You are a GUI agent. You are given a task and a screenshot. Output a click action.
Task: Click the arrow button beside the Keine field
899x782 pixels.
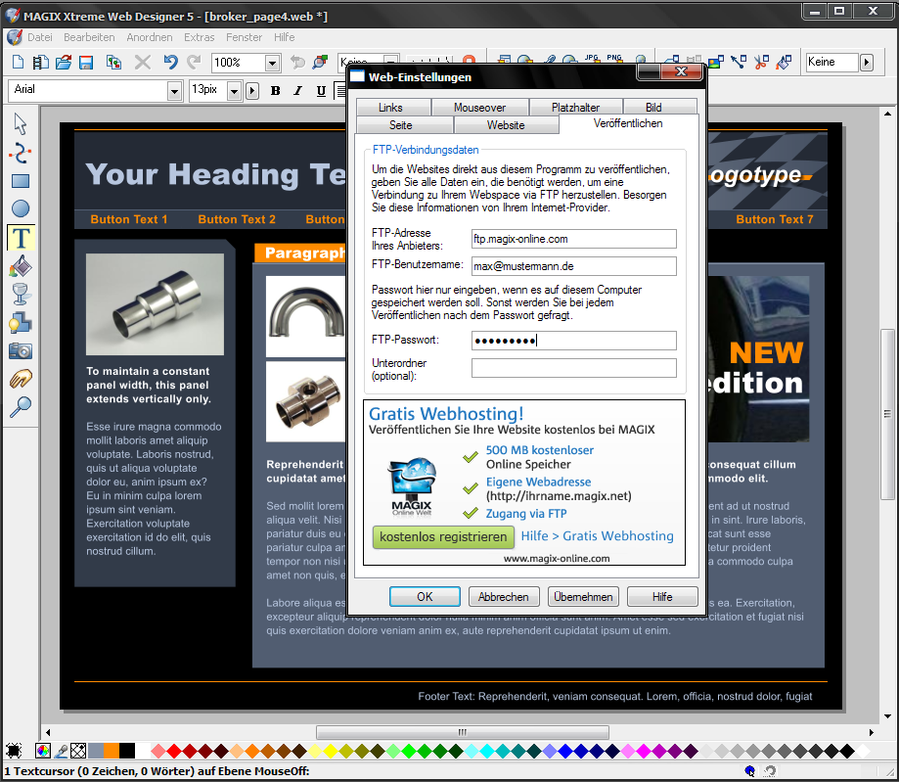click(x=867, y=62)
